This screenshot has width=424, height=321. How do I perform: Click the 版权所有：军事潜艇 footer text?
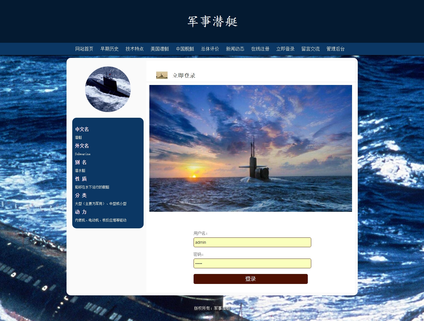tap(212, 308)
